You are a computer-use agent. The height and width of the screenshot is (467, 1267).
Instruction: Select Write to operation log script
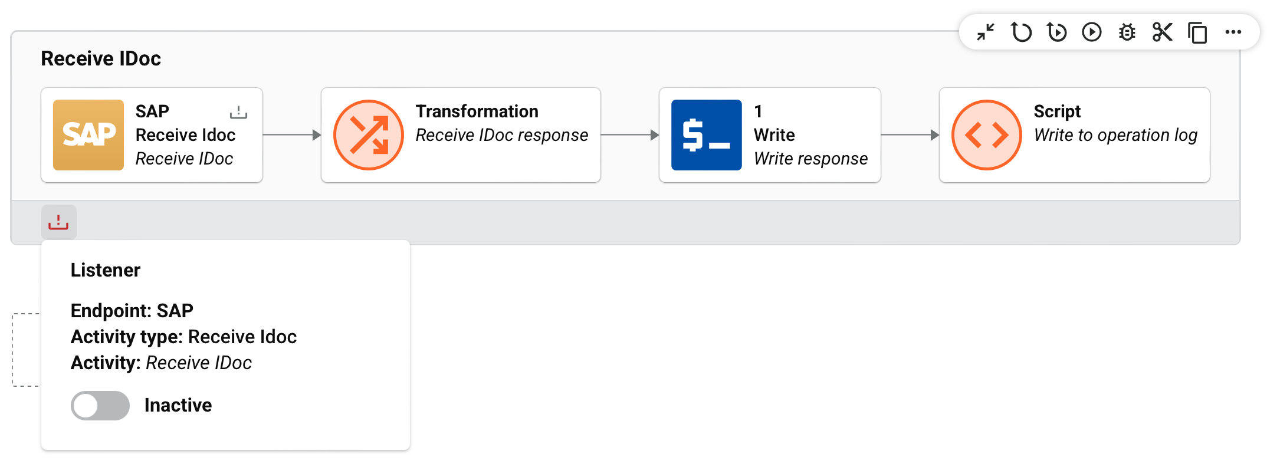coord(1115,135)
